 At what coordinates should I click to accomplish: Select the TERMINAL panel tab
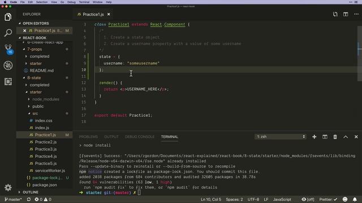pyautogui.click(x=170, y=136)
